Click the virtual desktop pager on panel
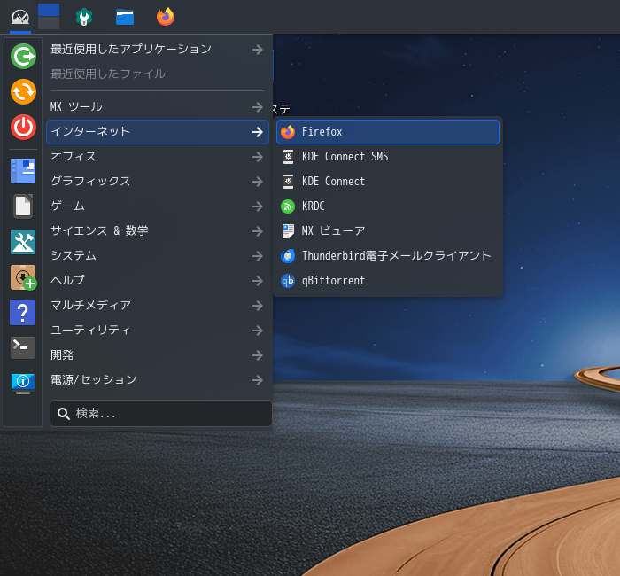This screenshot has width=620, height=576. coord(49,16)
